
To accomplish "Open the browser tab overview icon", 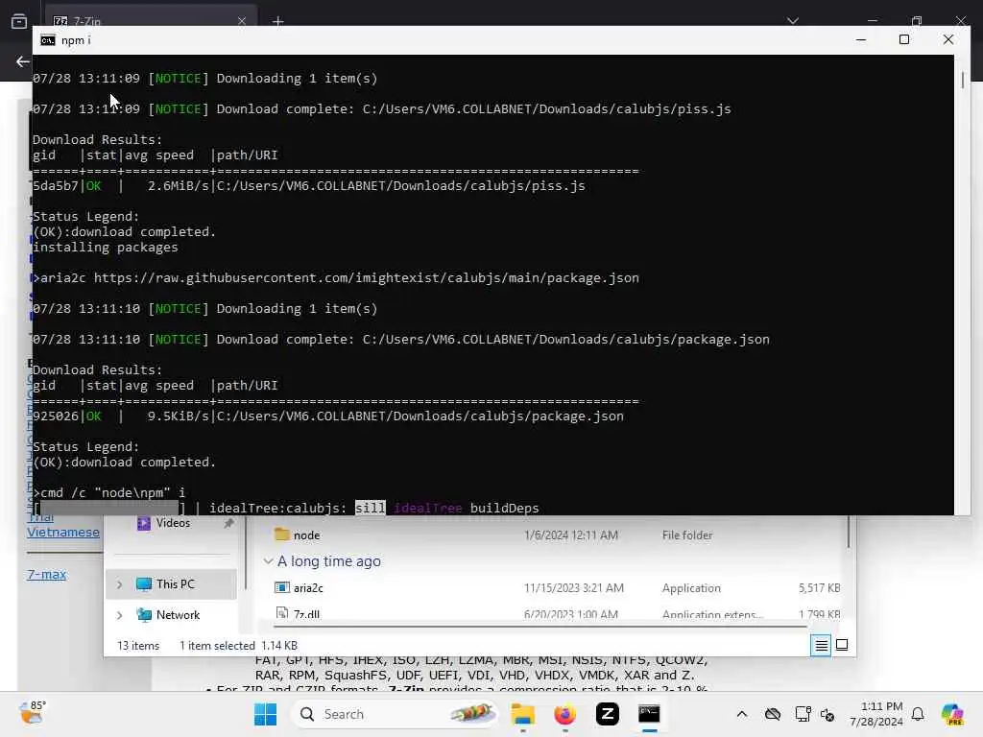I will pos(19,21).
